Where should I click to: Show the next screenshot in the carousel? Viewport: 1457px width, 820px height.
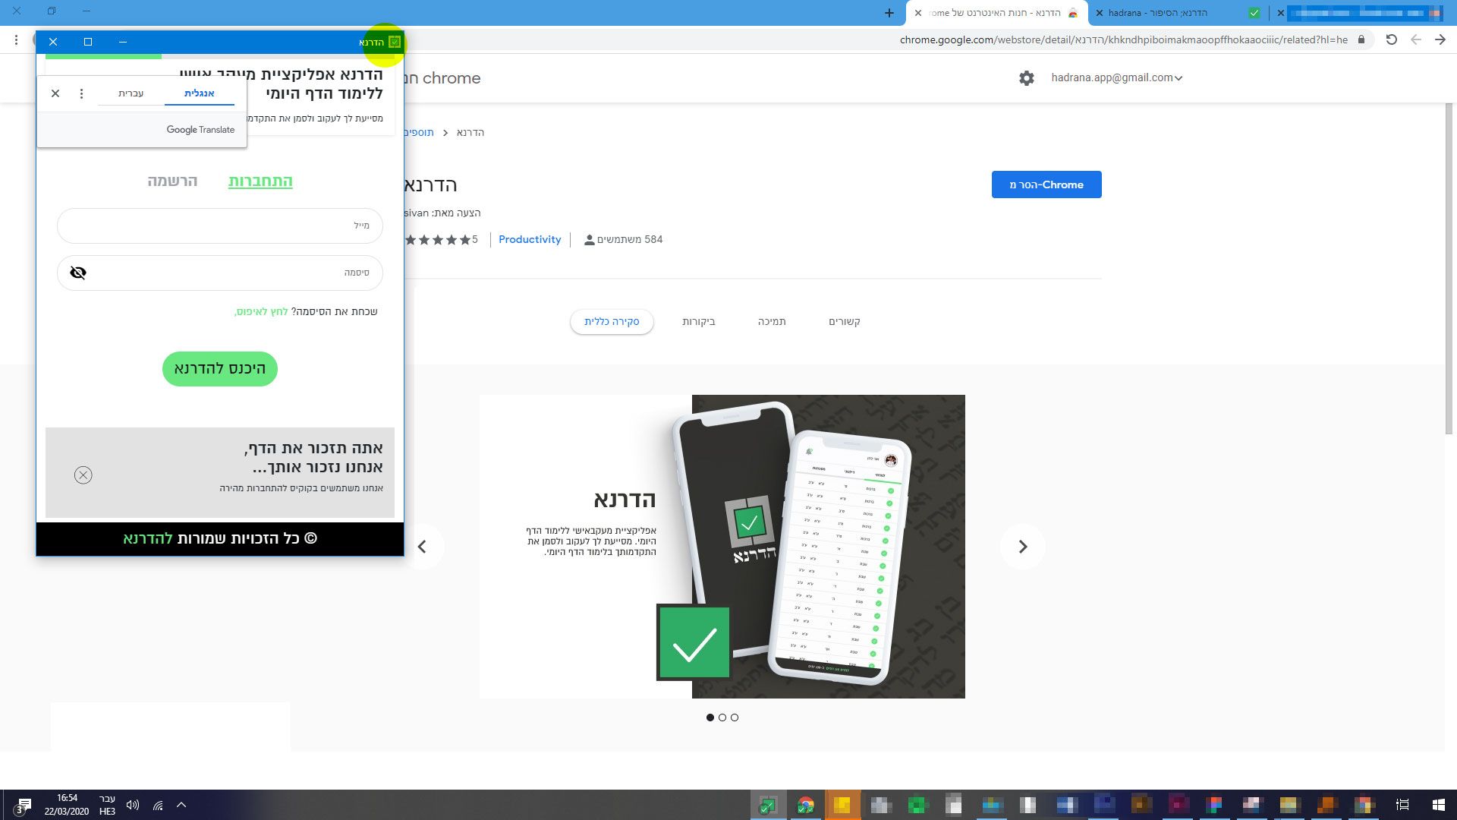tap(1022, 547)
